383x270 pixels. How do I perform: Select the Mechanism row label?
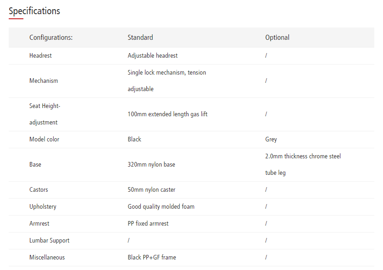click(x=44, y=81)
